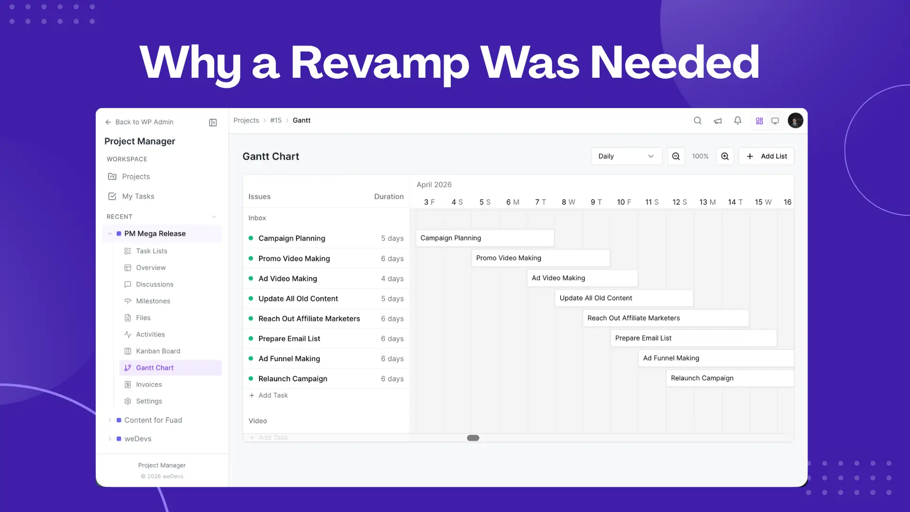Click the 10 F date header
The height and width of the screenshot is (512, 910).
click(624, 202)
